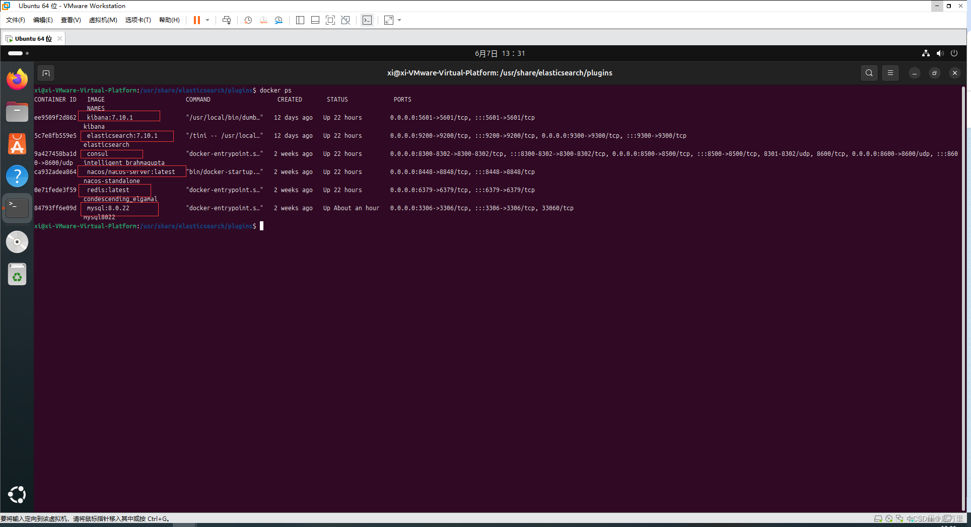Screen dimensions: 971x527
Task: Click the nacos-standalone container name
Action: click(112, 181)
